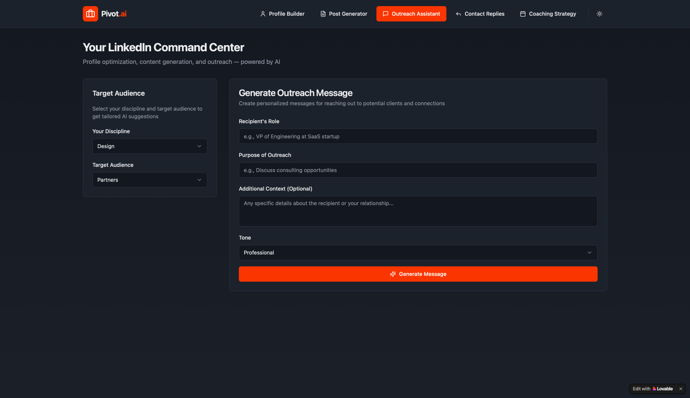
Task: Click the Target Audience panel title
Action: 118,93
